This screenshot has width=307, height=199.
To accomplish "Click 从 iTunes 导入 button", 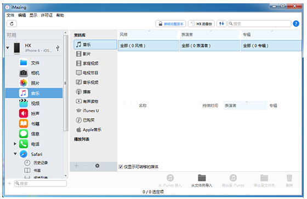I will point(170,180).
